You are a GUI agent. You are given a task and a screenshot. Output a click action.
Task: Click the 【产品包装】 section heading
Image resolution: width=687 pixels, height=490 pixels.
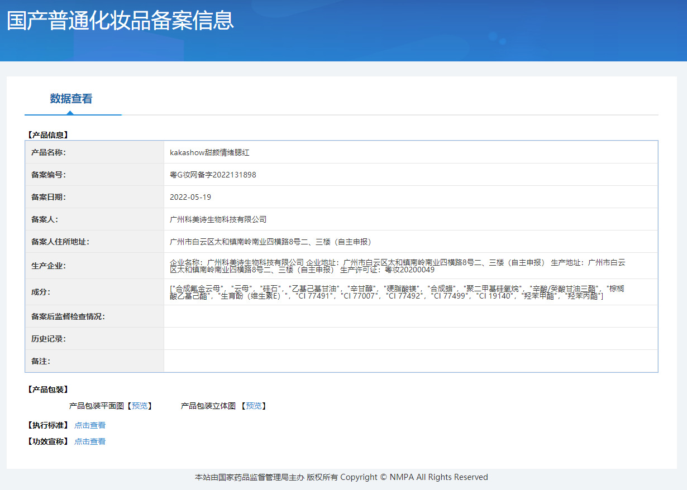(47, 390)
